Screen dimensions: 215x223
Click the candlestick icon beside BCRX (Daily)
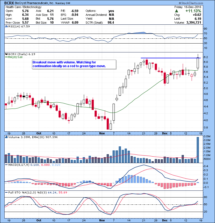click(x=6, y=54)
